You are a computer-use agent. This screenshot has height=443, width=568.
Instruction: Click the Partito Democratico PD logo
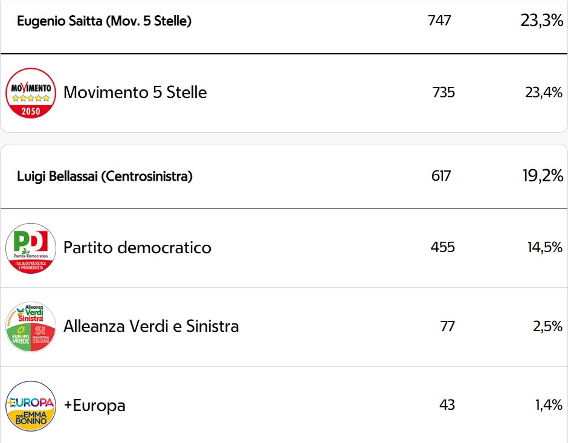coord(31,248)
